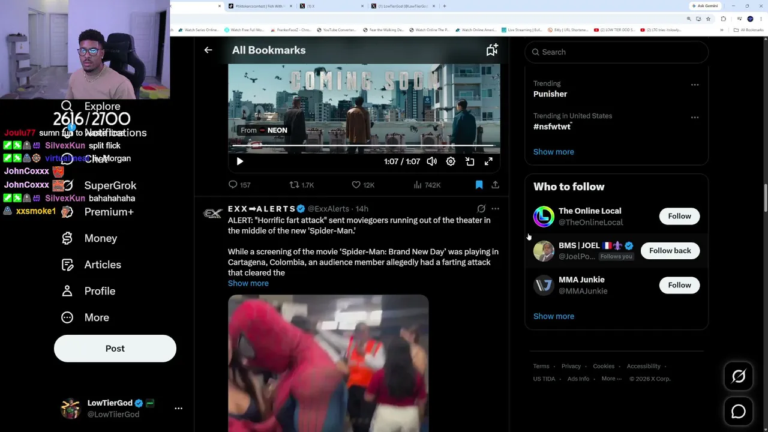This screenshot has width=768, height=432.
Task: Remove bookmark from the NEON video post
Action: pyautogui.click(x=479, y=185)
